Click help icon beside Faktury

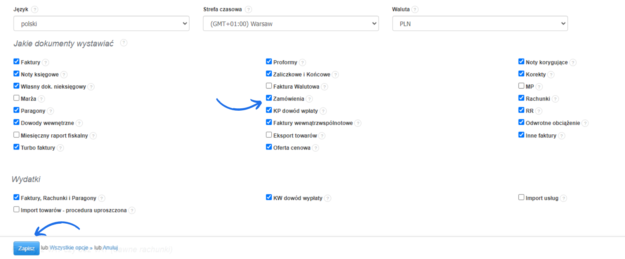point(45,63)
